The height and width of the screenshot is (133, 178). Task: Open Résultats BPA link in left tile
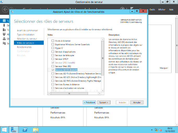pyautogui.click(x=58, y=117)
